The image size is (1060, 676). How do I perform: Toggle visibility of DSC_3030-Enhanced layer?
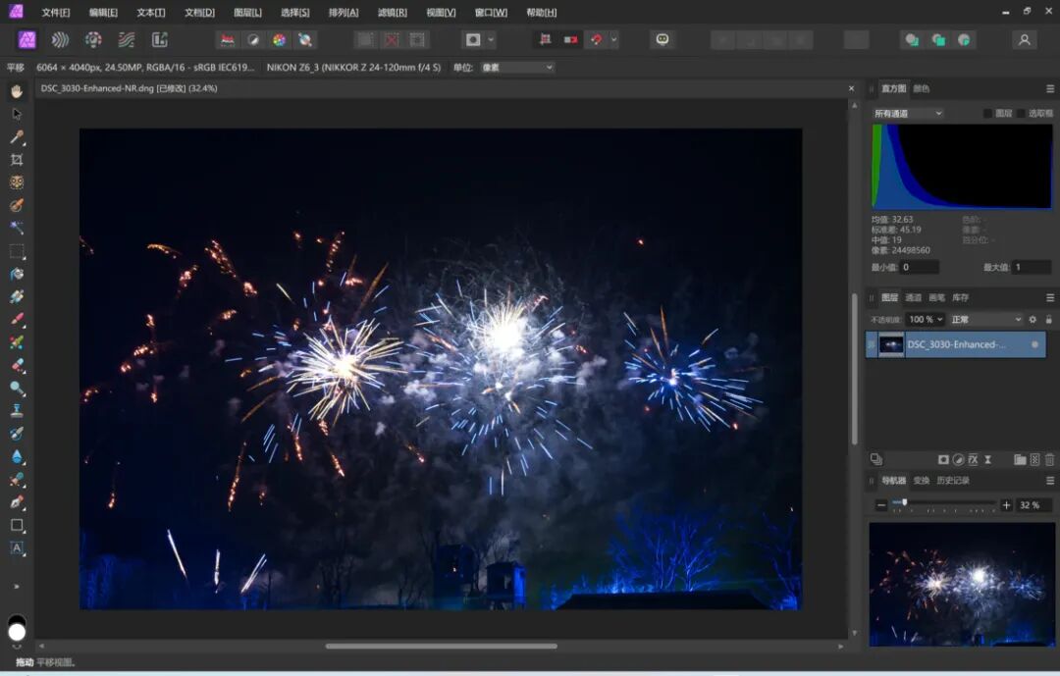[x=1034, y=344]
